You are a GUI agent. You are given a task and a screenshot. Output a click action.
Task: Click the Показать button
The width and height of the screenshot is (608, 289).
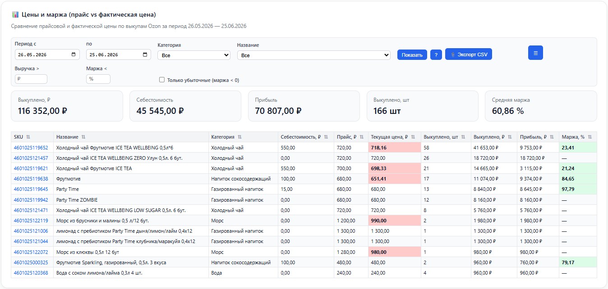coord(412,55)
